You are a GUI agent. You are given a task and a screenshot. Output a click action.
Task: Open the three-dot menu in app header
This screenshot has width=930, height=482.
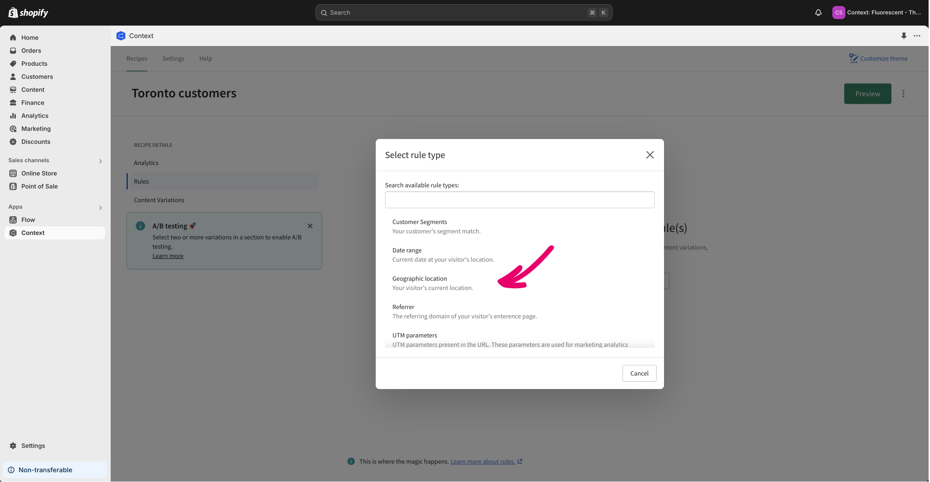917,36
